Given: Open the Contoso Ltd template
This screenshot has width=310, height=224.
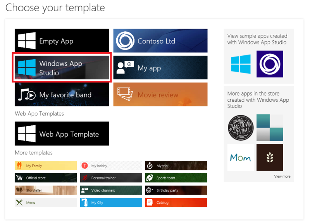Looking at the screenshot, I should [160, 41].
